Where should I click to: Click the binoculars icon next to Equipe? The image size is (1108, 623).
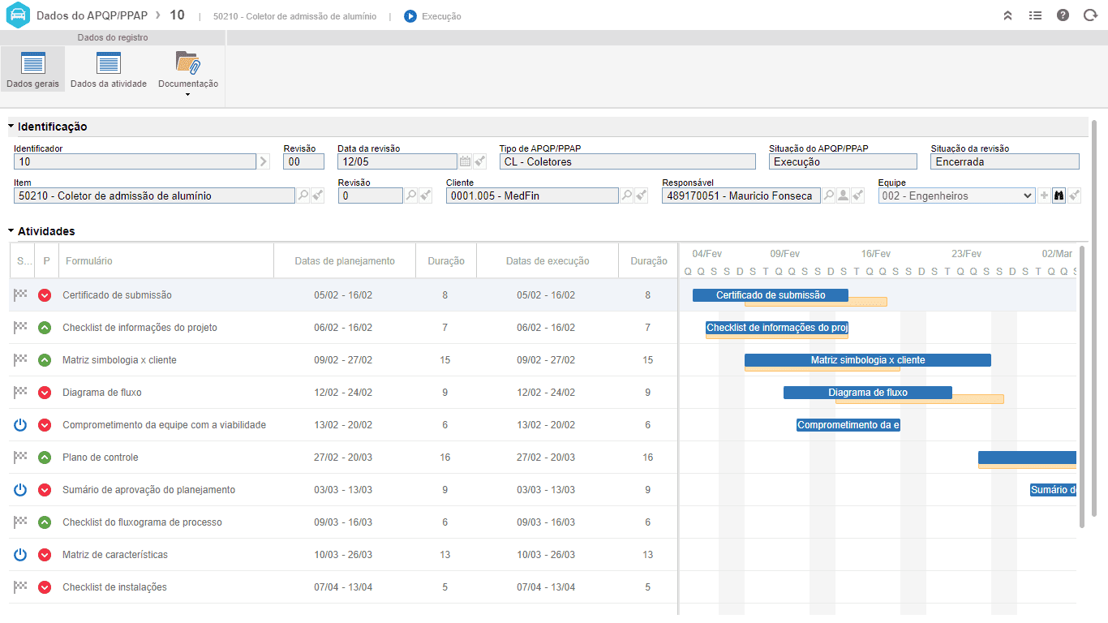point(1059,195)
